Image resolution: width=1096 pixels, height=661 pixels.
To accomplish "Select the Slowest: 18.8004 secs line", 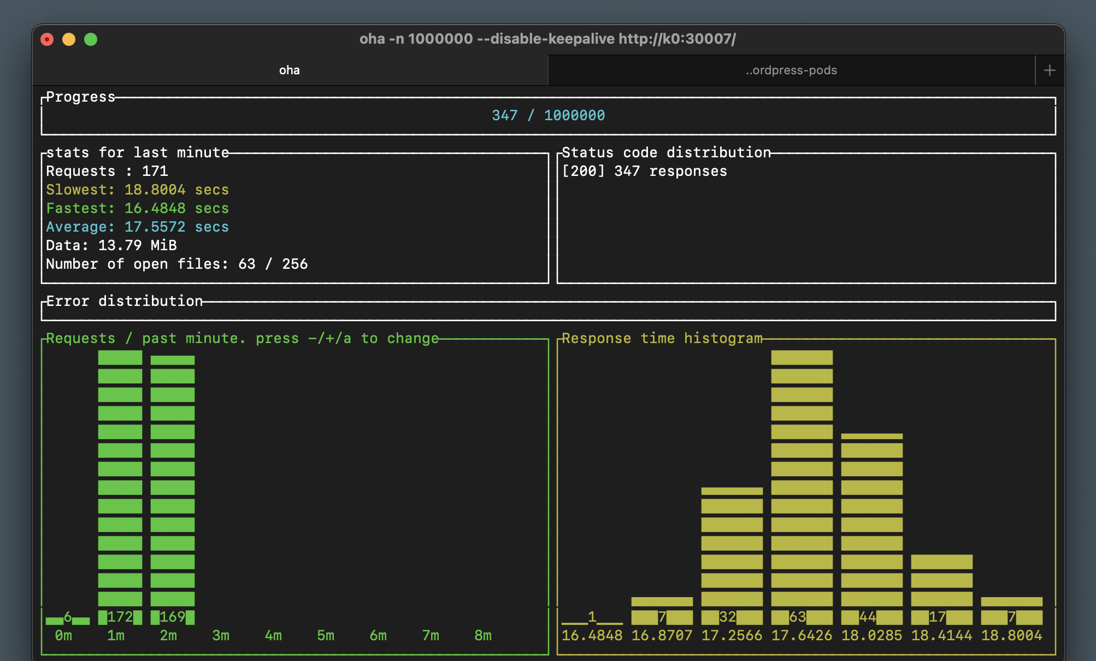I will click(x=137, y=190).
